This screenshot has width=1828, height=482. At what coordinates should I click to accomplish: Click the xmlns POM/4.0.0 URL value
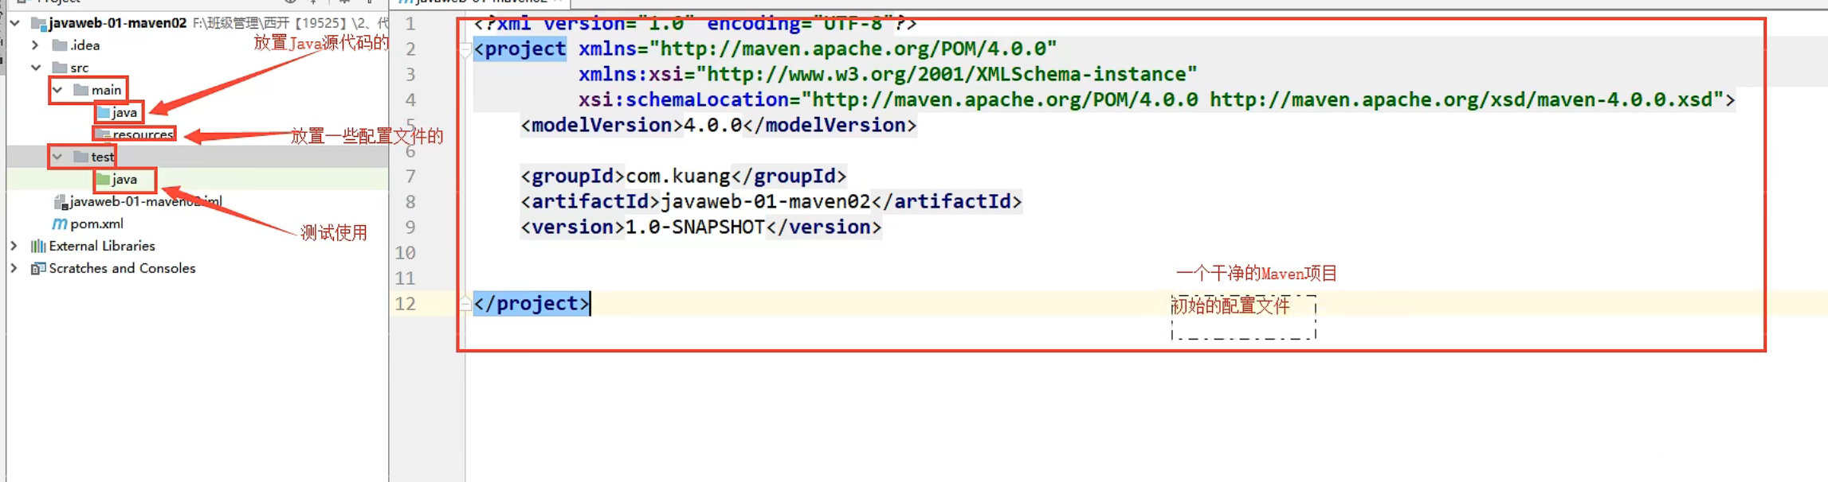click(853, 49)
